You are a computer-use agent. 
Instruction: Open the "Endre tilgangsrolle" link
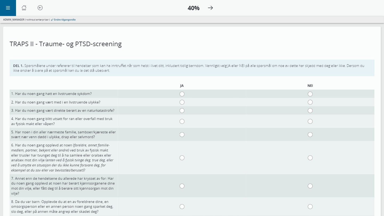(65, 19)
